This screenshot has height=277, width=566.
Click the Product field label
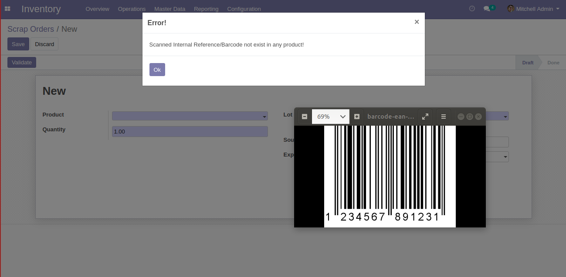[53, 115]
